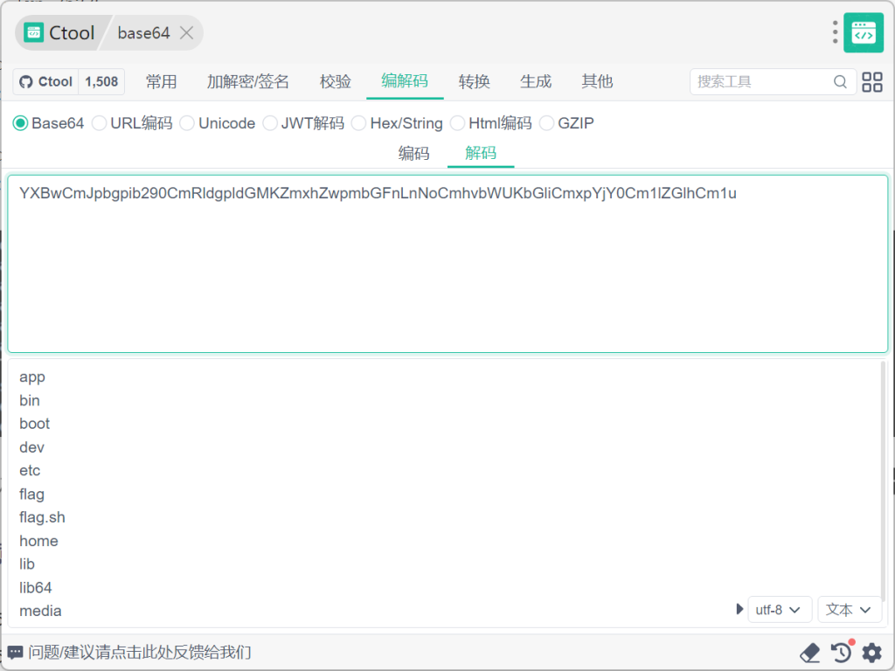Select the JWT解码 radio button
Image resolution: width=895 pixels, height=671 pixels.
270,123
